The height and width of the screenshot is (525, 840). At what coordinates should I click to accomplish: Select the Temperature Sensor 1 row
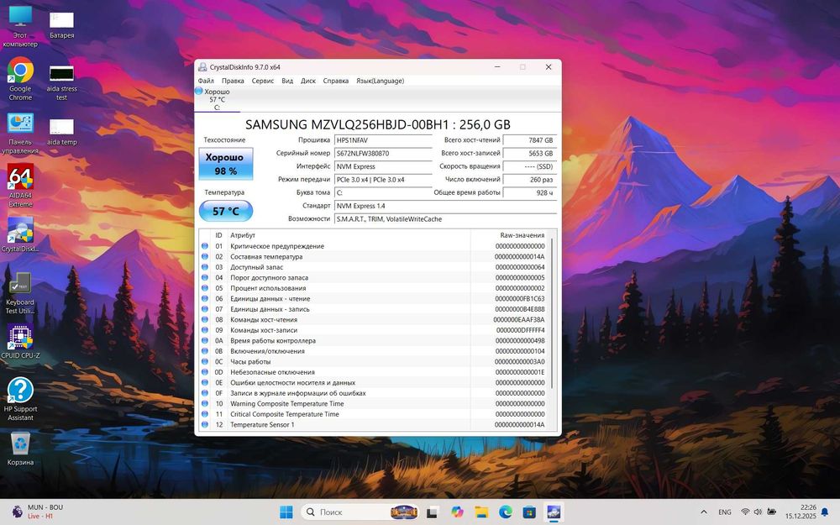tap(374, 425)
